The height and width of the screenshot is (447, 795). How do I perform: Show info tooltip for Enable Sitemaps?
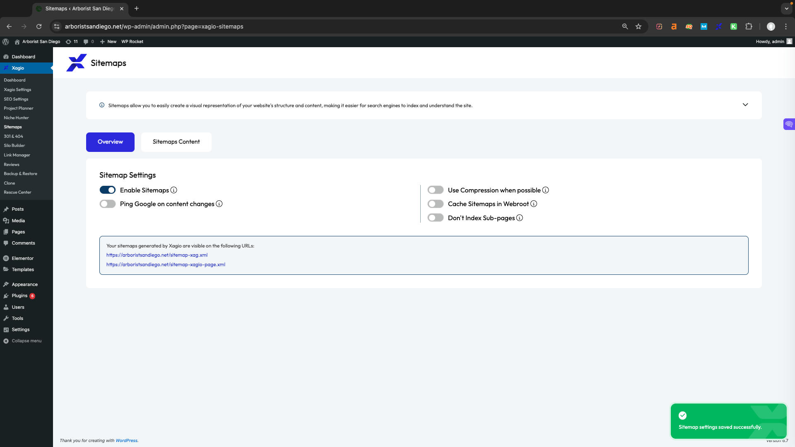point(174,190)
